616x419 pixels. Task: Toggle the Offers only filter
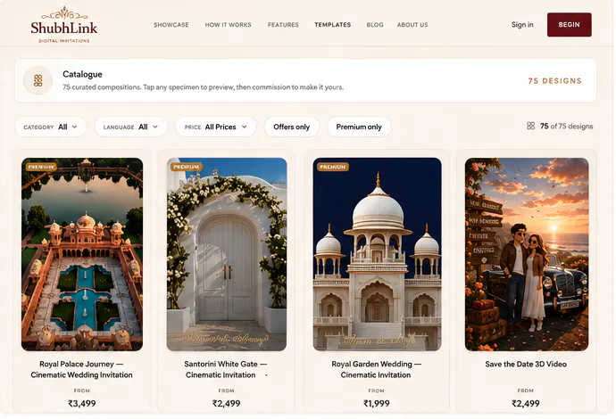point(292,127)
